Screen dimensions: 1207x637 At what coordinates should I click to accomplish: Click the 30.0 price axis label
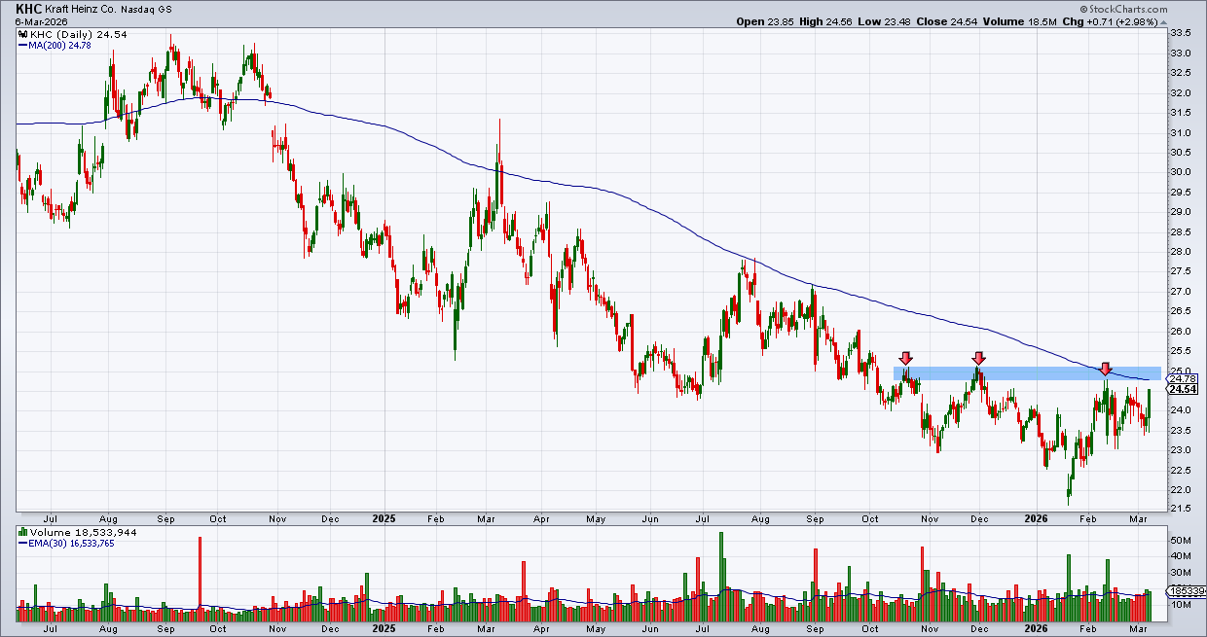point(1179,172)
